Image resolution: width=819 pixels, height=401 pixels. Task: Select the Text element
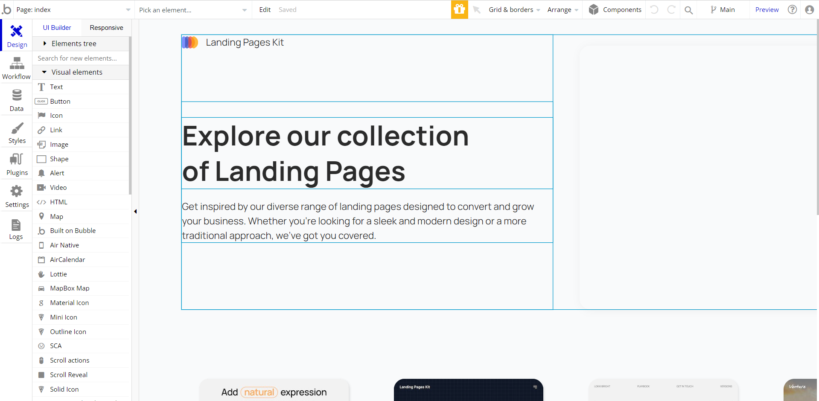tap(81, 87)
